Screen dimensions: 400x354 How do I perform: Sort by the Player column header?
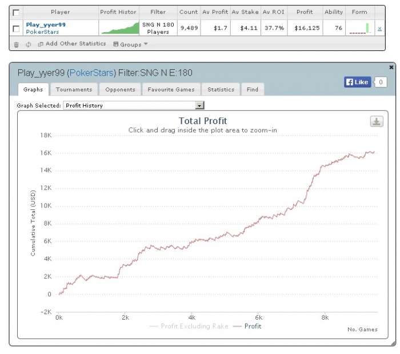[x=61, y=12]
